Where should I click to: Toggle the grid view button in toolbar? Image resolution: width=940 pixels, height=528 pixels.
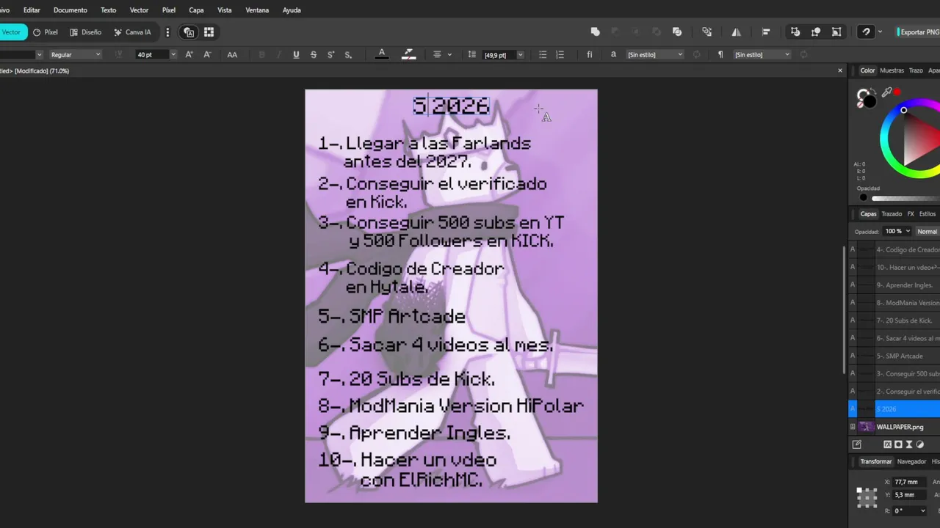[209, 32]
